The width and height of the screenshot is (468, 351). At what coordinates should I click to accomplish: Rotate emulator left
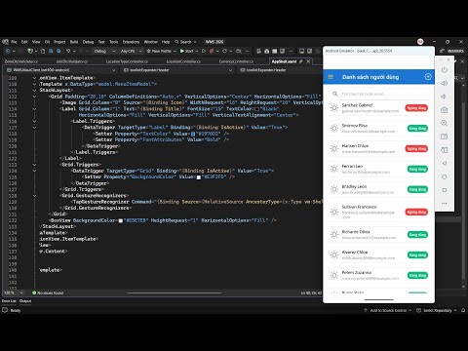point(444,136)
